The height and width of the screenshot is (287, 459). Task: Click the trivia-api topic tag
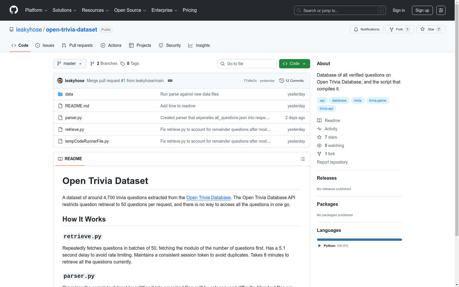[x=326, y=108]
